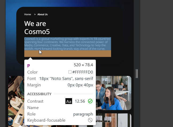Image resolution: width=173 pixels, height=127 pixels.
Task: Click the hanging pendant lamps photo
Action: (x=114, y=120)
